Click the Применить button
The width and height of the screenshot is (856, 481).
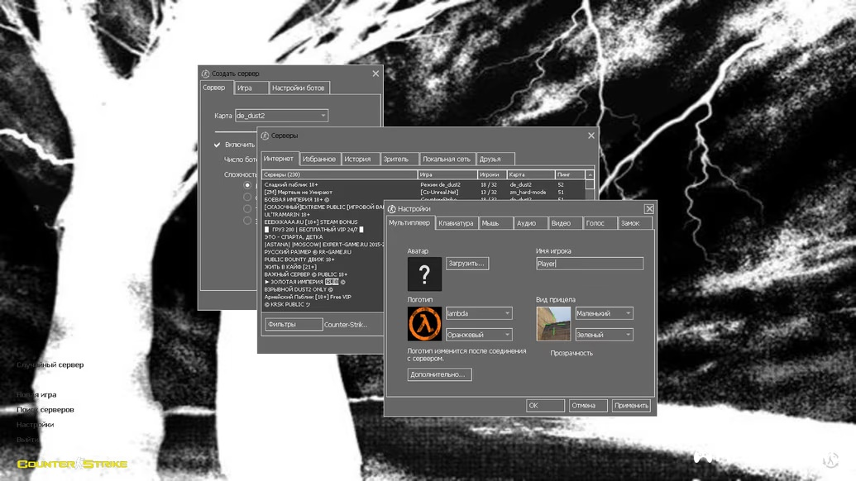tap(631, 406)
